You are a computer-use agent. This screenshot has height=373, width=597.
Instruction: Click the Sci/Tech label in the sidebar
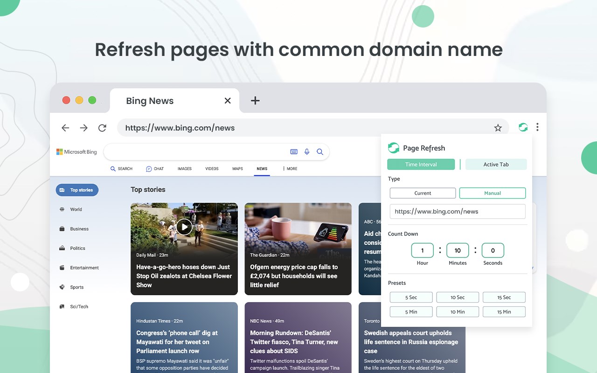tap(79, 307)
